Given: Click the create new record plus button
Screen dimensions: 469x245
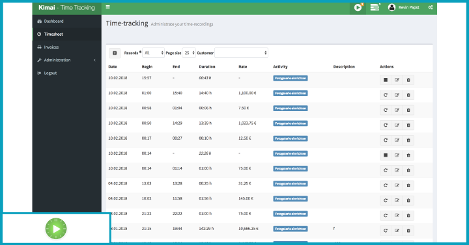Looking at the screenshot, I should coord(115,53).
